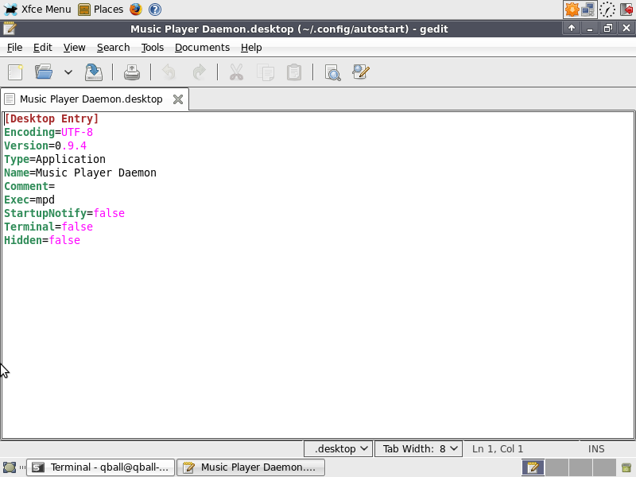The height and width of the screenshot is (477, 636).
Task: Select Music Player Daemon taskbar button
Action: click(250, 467)
